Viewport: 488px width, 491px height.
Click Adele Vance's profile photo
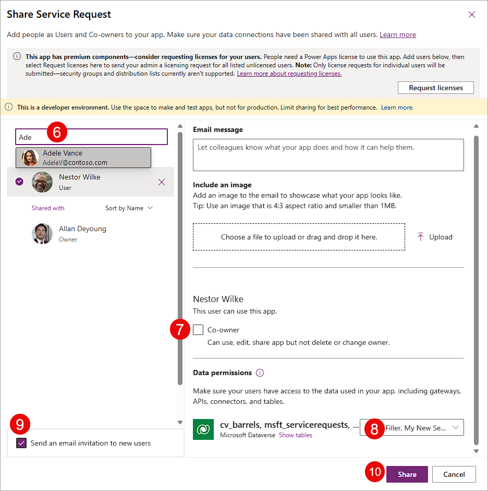tap(30, 158)
